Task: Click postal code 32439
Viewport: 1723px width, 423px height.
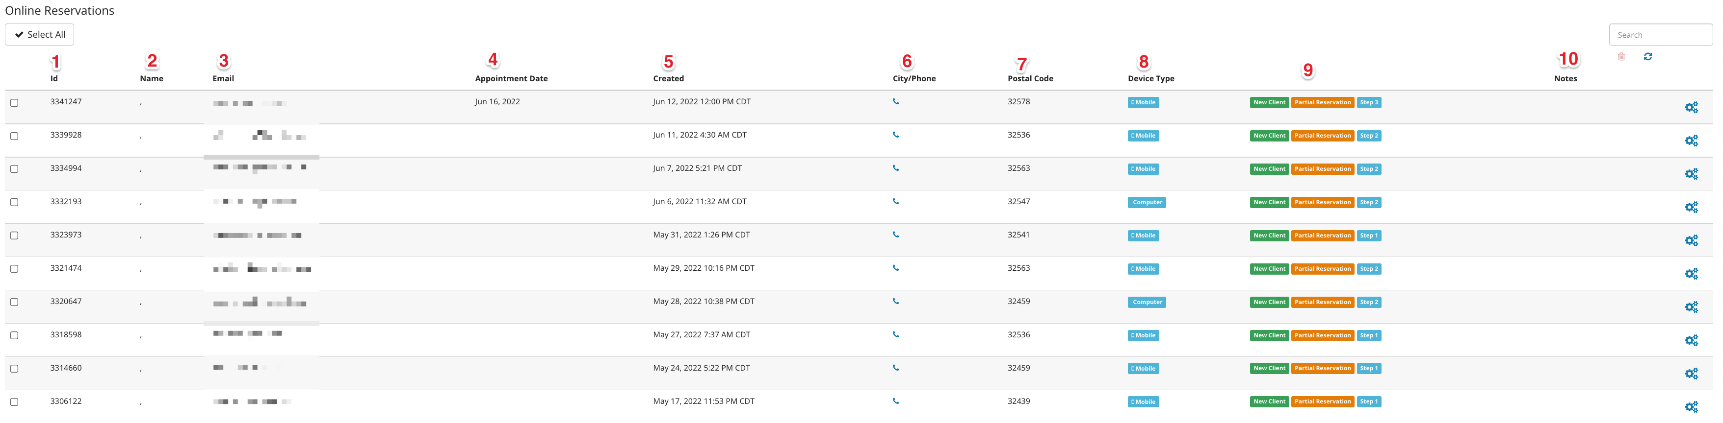Action: [1018, 401]
